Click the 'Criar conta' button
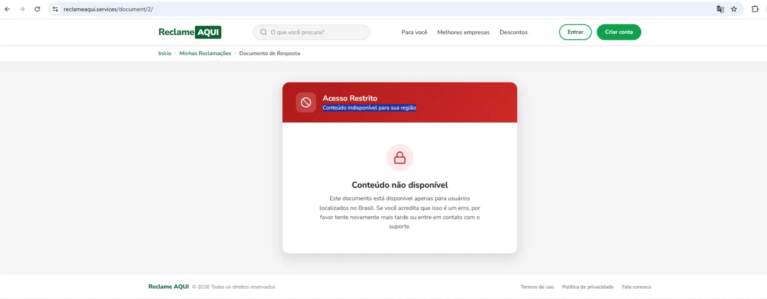Screen dimensions: 767x299 click(619, 32)
